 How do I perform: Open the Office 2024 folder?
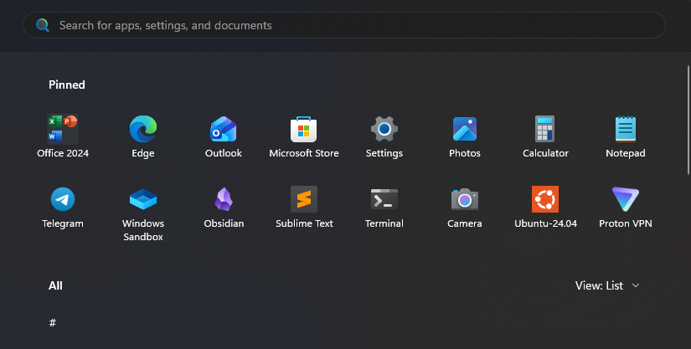(63, 130)
